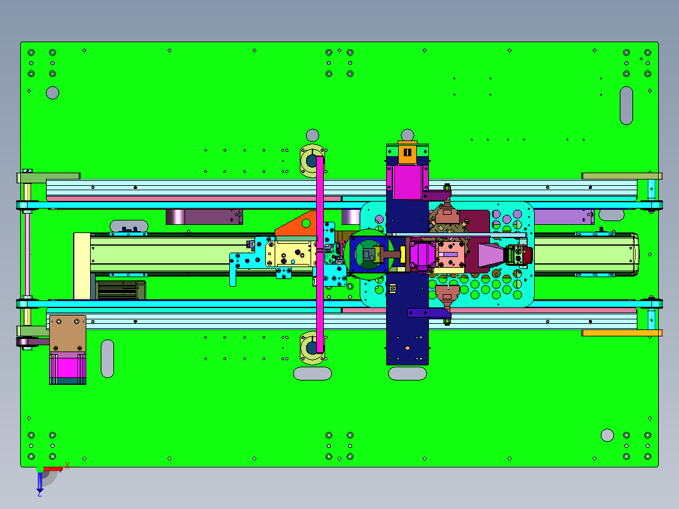This screenshot has width=679, height=509.
Task: Select the orange bar at the right edge
Action: pos(622,333)
